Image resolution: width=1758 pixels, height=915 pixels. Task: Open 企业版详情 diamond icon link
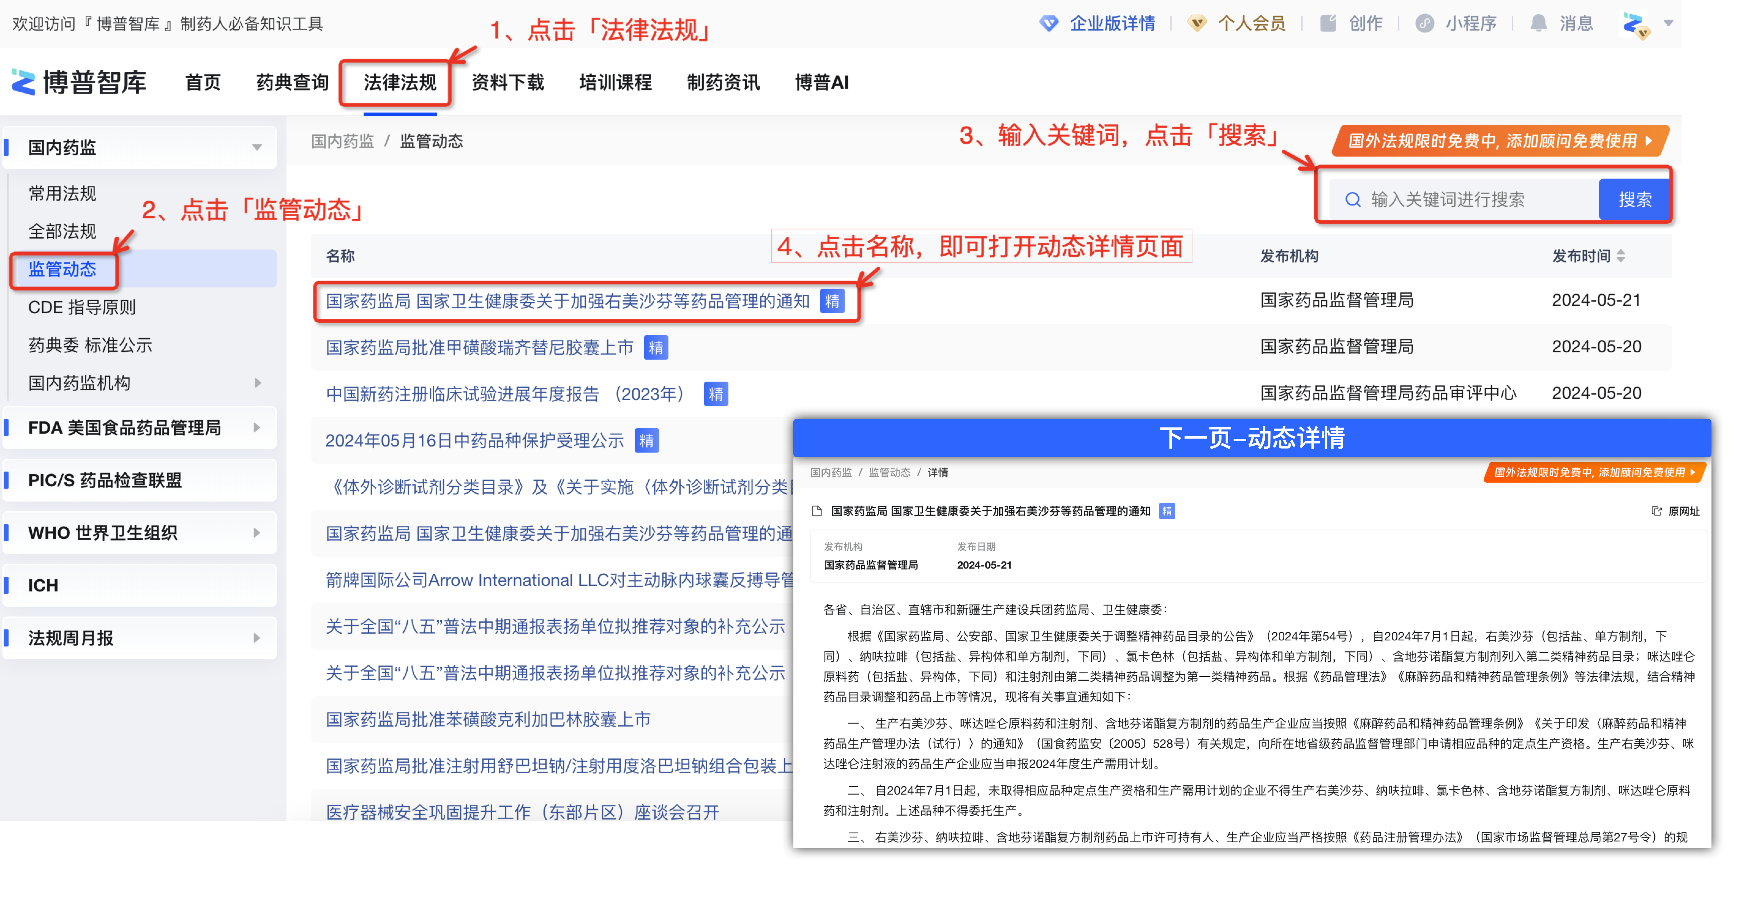point(1049,24)
